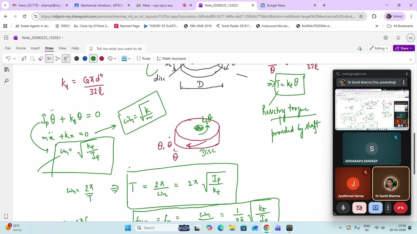The width and height of the screenshot is (417, 234).
Task: Open the Editing mode dropdown
Action: (x=379, y=48)
